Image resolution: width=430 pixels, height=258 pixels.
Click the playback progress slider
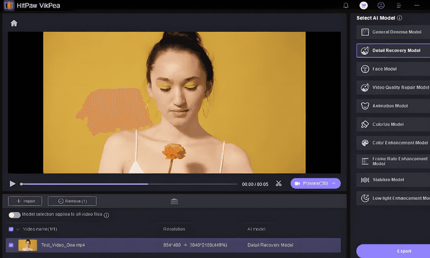click(x=129, y=184)
